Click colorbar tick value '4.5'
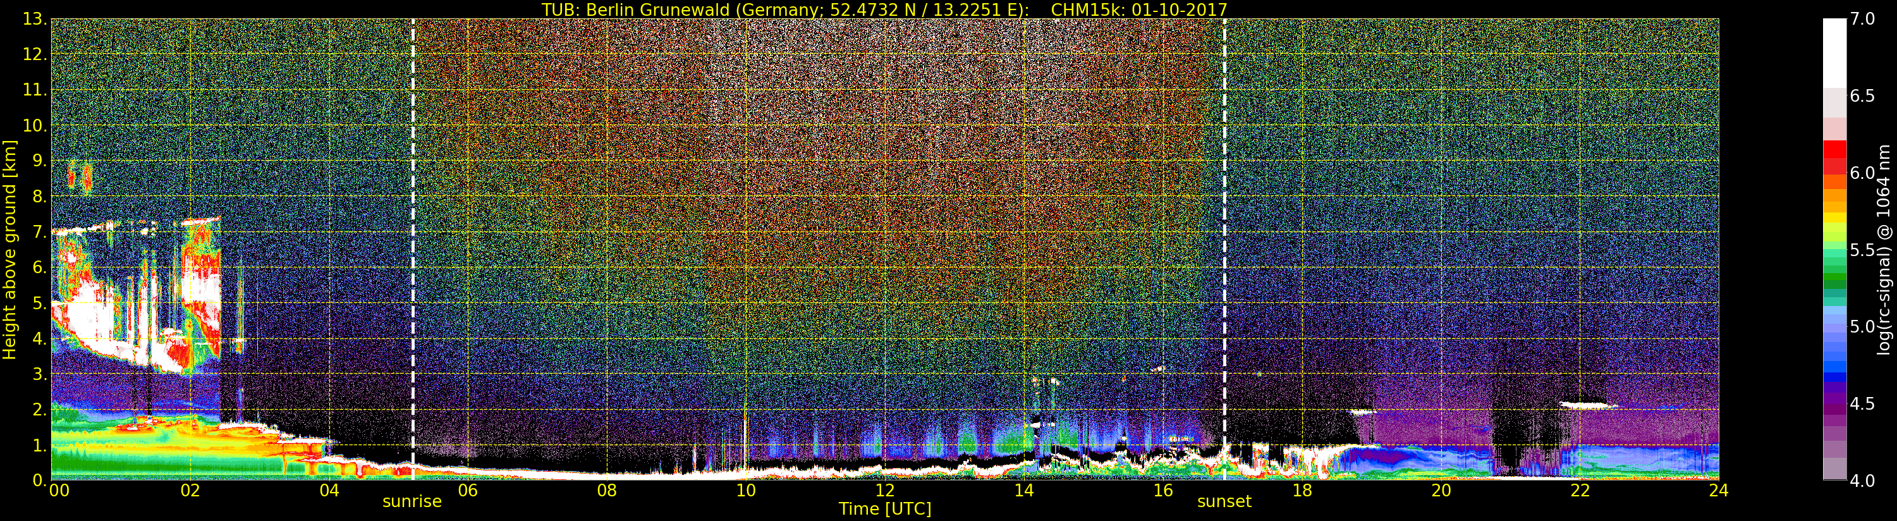Image resolution: width=1897 pixels, height=521 pixels. pyautogui.click(x=1862, y=404)
